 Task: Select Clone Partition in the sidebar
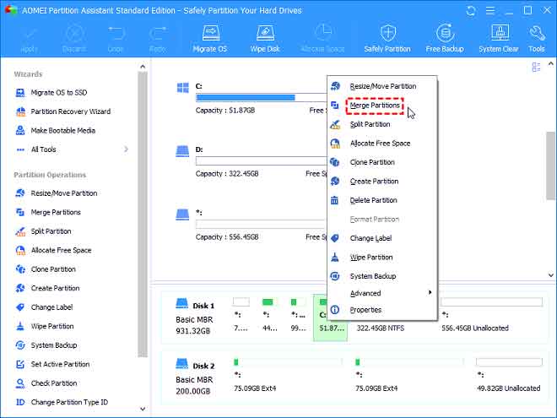click(46, 269)
